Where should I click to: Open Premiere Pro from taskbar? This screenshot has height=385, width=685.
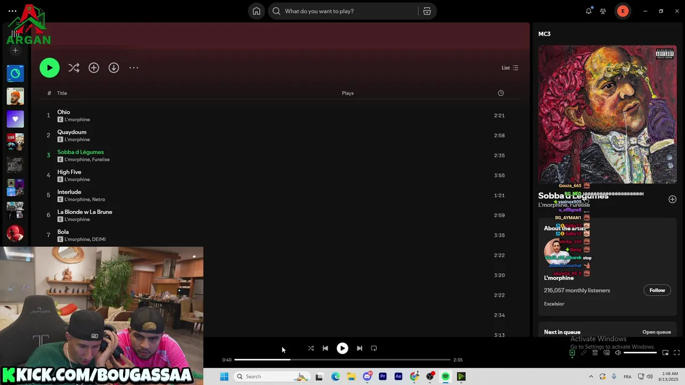pos(383,376)
